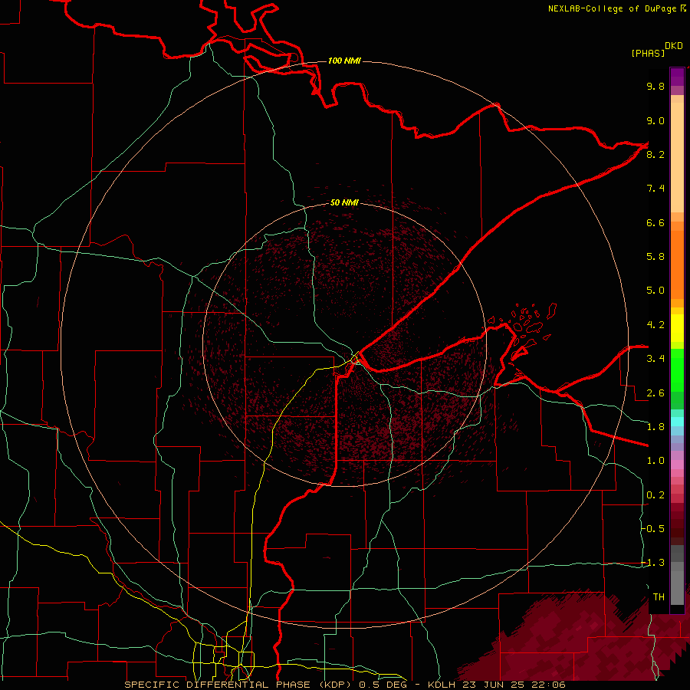Click the 8.2 scale value

coord(655,155)
